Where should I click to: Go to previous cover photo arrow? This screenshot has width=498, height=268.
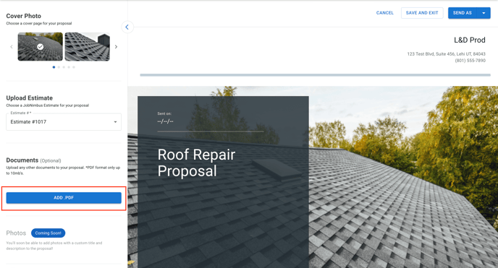click(x=12, y=46)
